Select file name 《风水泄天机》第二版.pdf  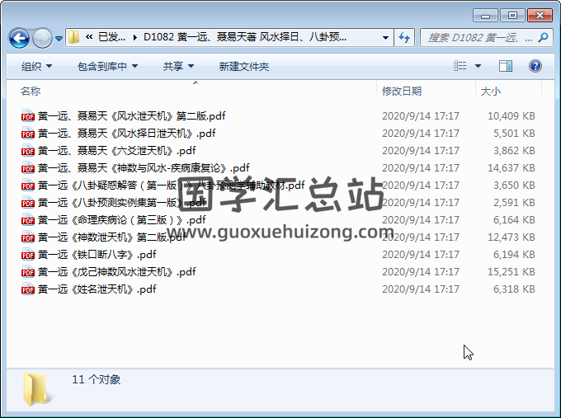[x=132, y=116]
